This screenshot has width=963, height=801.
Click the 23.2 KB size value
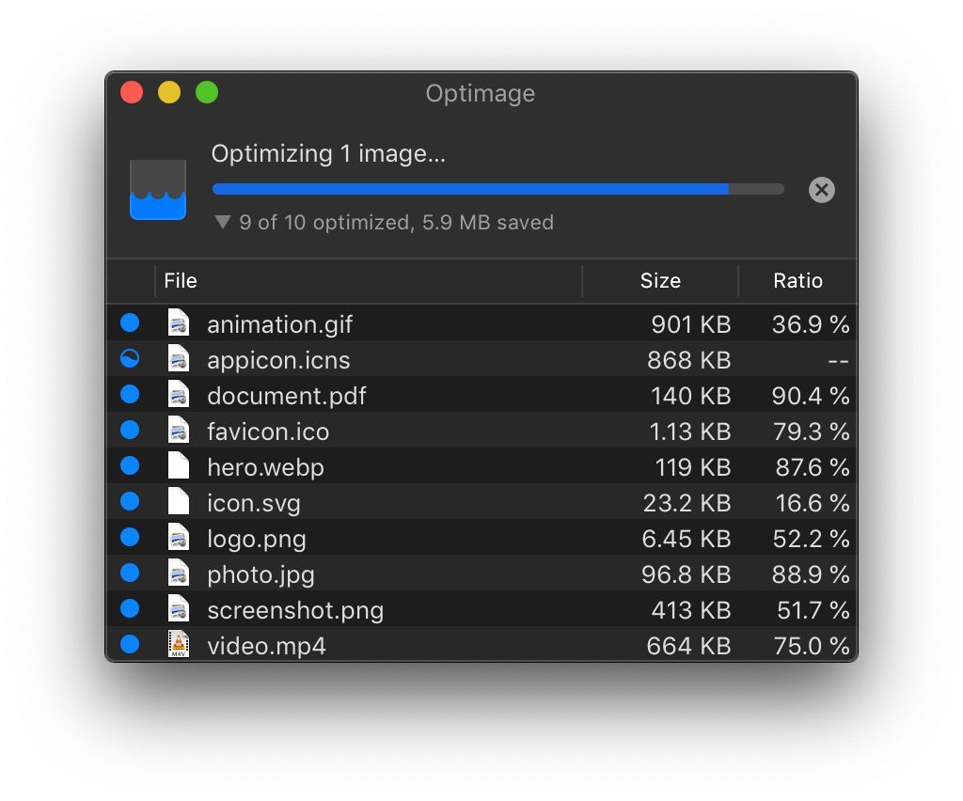687,503
